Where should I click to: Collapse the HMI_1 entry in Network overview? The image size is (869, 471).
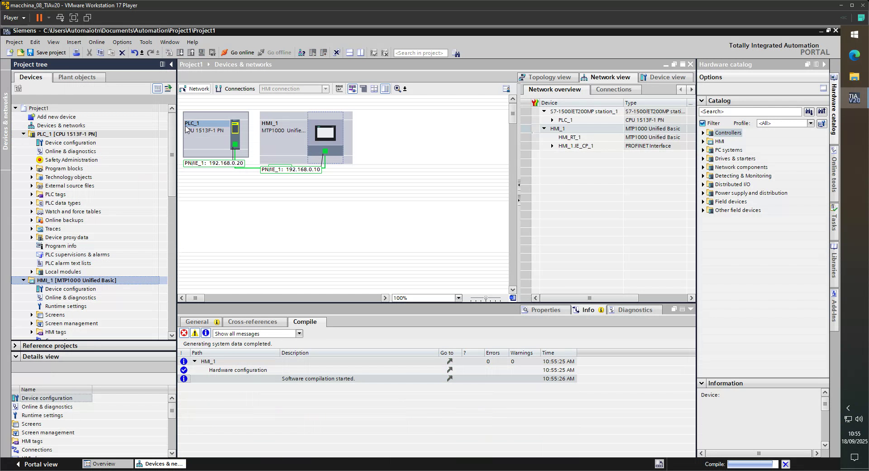(x=544, y=129)
